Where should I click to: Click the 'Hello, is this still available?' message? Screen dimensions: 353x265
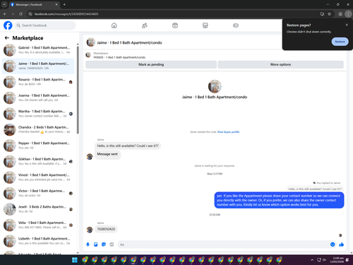tap(128, 146)
